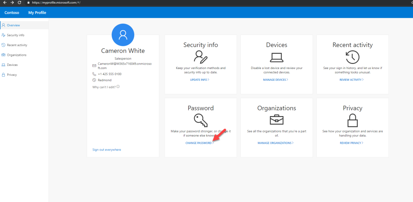Open Recent activity in the left sidebar

point(17,45)
